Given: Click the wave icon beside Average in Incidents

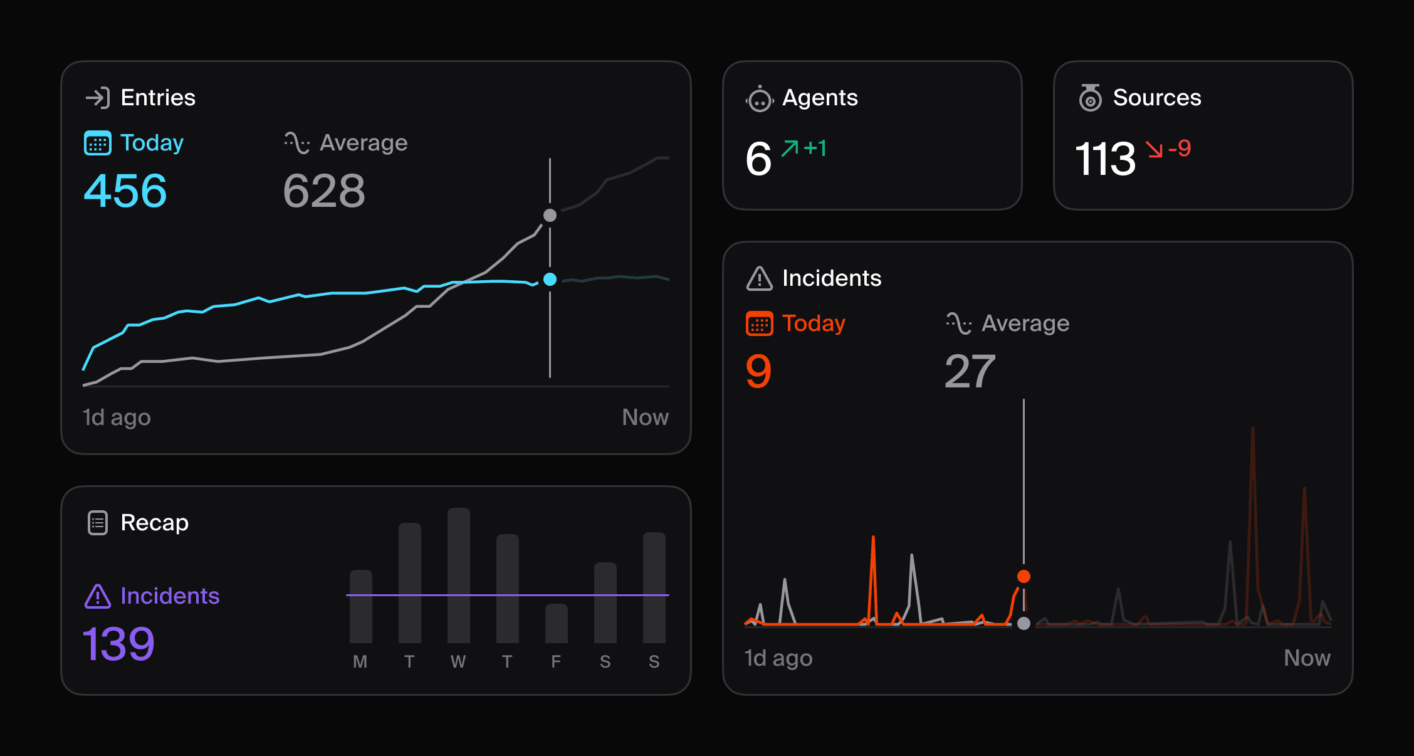Looking at the screenshot, I should click(958, 323).
